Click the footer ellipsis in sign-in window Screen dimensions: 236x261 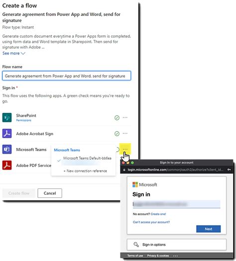point(175,256)
